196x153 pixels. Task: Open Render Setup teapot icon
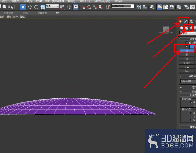pos(186,7)
